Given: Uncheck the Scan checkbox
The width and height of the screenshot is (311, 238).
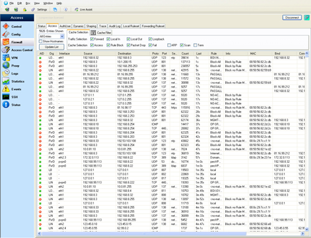Looking at the screenshot, I should pyautogui.click(x=182, y=45).
